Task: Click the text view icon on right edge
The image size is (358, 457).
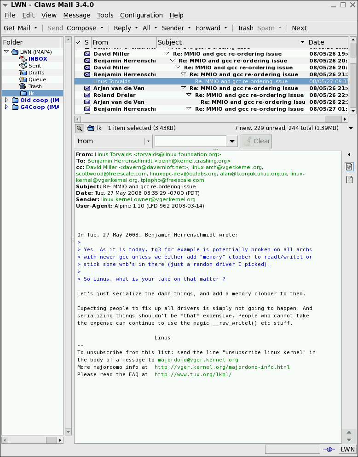Action: 349,179
